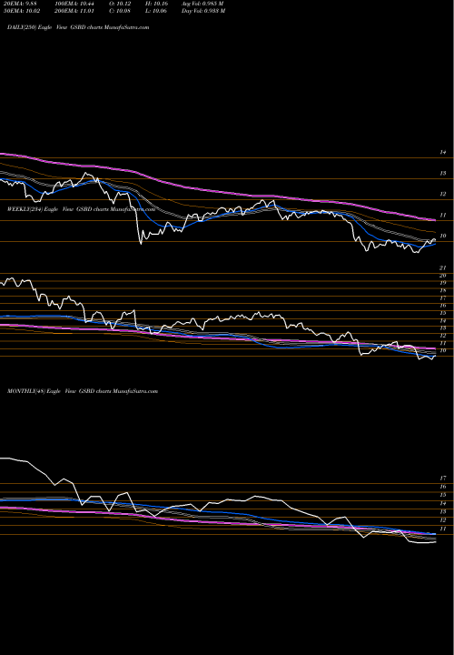454x655 pixels.
Task: Click the 15 price label on weekly chart
Action: coord(443,313)
